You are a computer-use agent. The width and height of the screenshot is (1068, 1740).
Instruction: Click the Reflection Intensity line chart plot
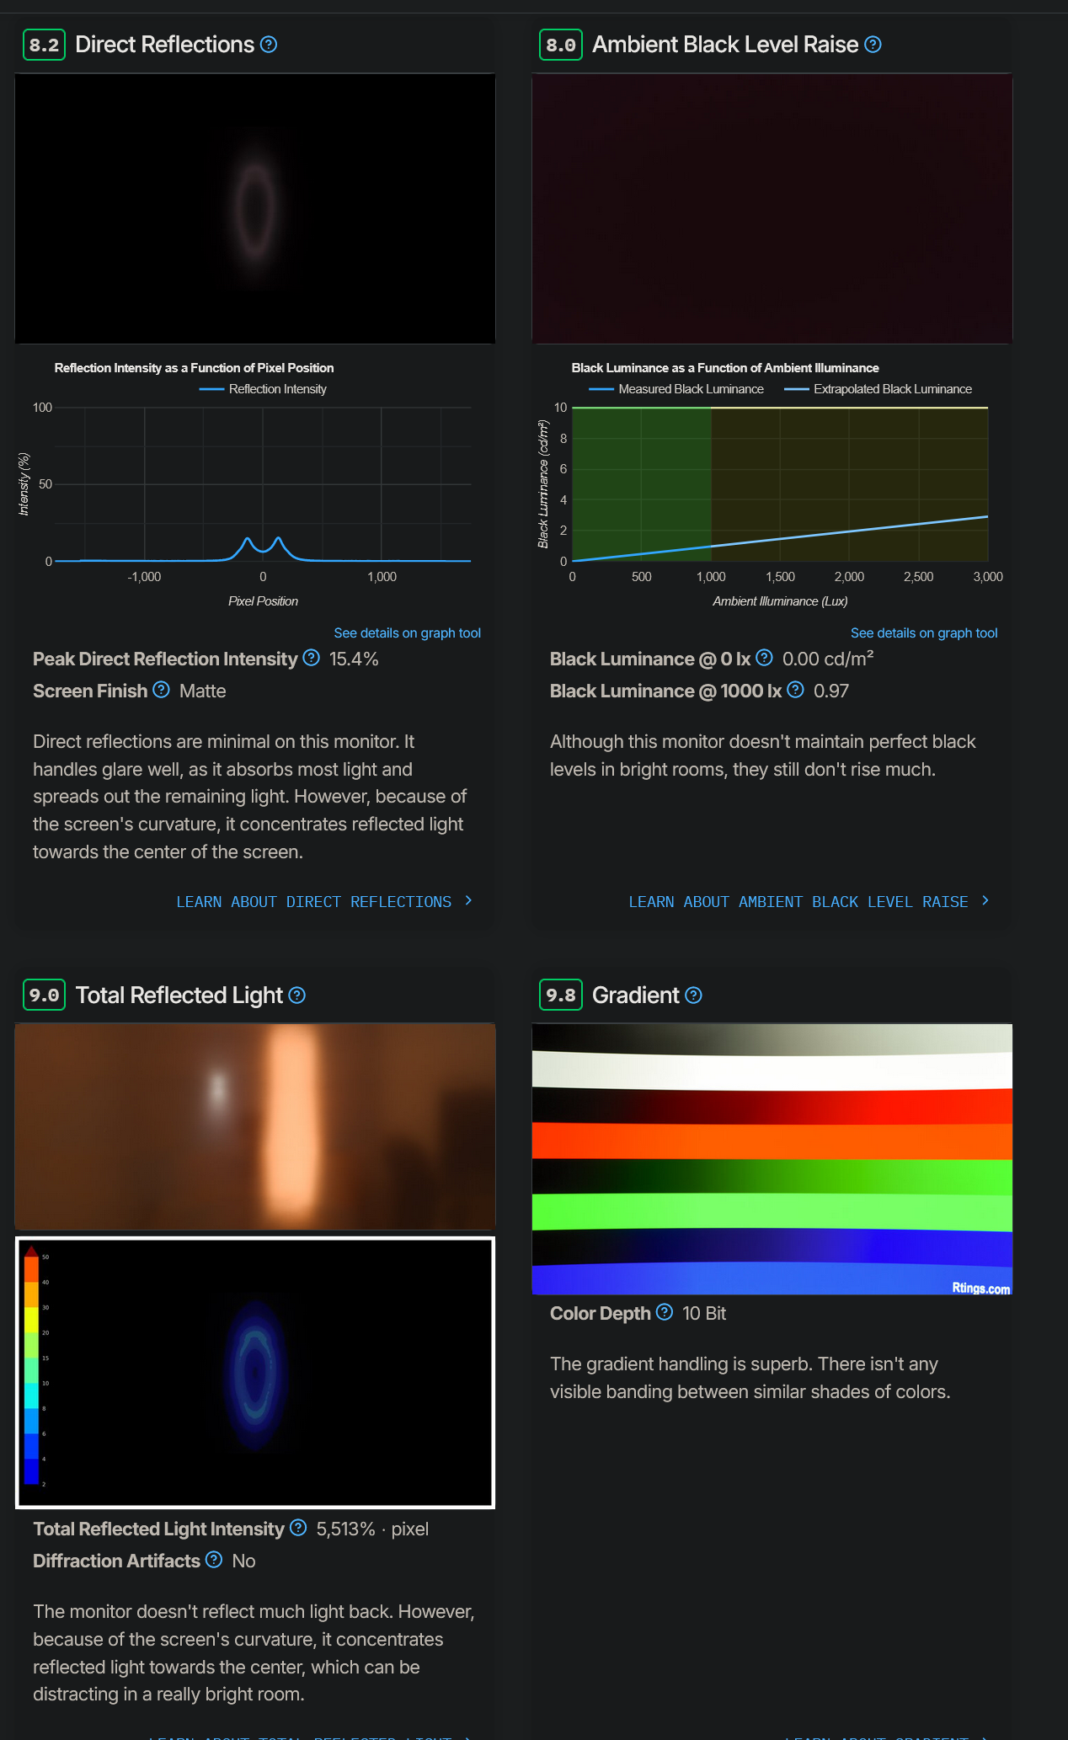[263, 484]
